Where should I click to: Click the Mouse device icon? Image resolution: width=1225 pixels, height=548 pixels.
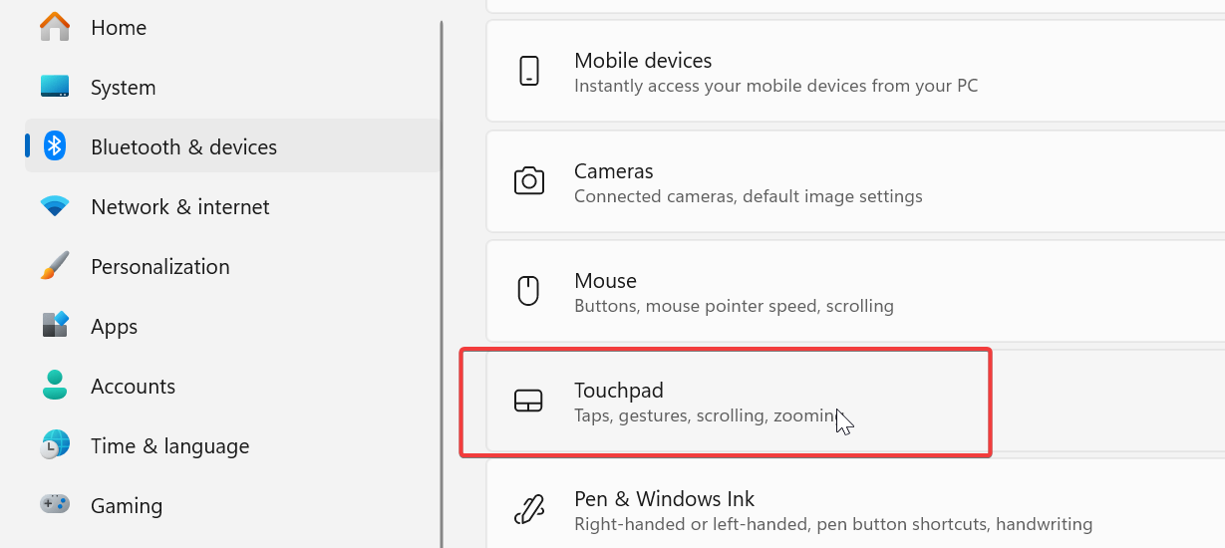coord(528,291)
